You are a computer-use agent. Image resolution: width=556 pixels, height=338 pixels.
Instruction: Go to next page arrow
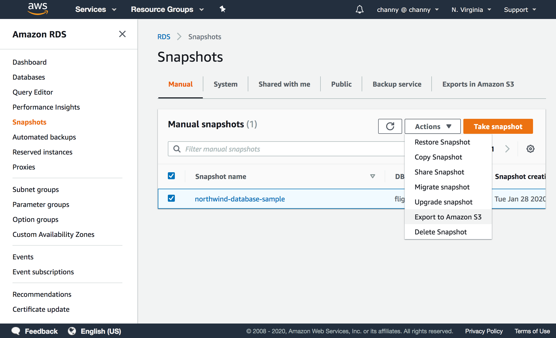click(x=507, y=149)
